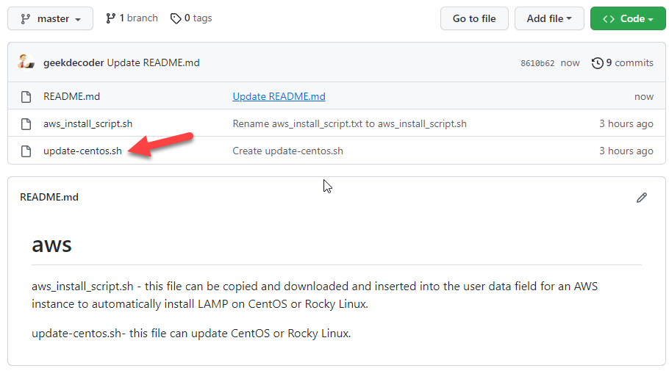The width and height of the screenshot is (669, 371).
Task: Click the "3 hours ago" timestamp for update-centos.sh
Action: coord(626,151)
